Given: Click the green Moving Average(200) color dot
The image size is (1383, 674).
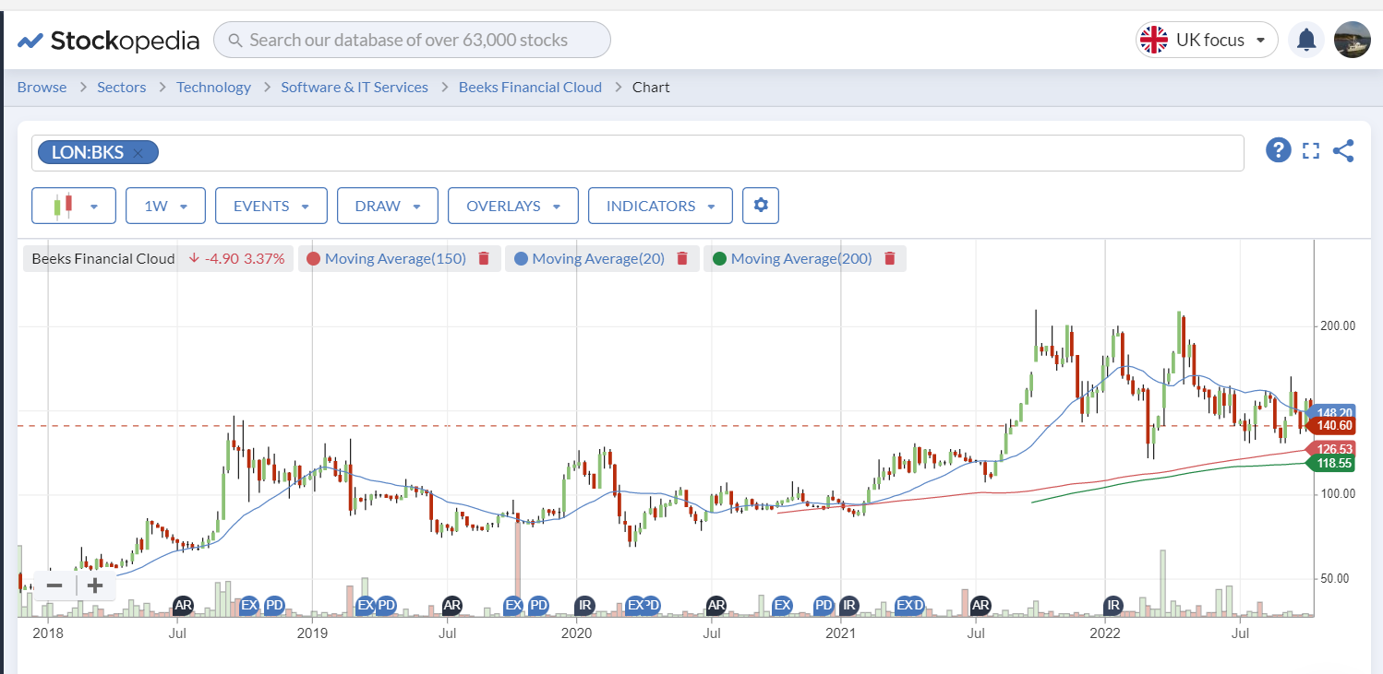Looking at the screenshot, I should pos(719,259).
